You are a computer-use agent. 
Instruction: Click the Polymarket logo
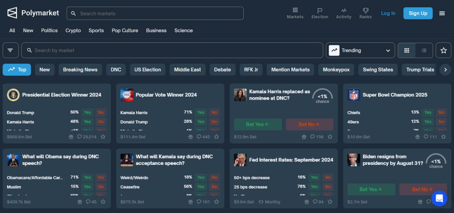coord(33,13)
